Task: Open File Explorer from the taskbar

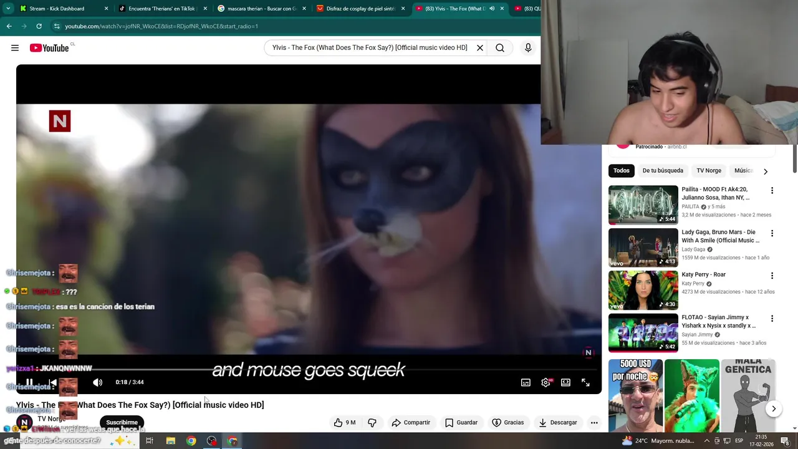Action: (x=170, y=441)
